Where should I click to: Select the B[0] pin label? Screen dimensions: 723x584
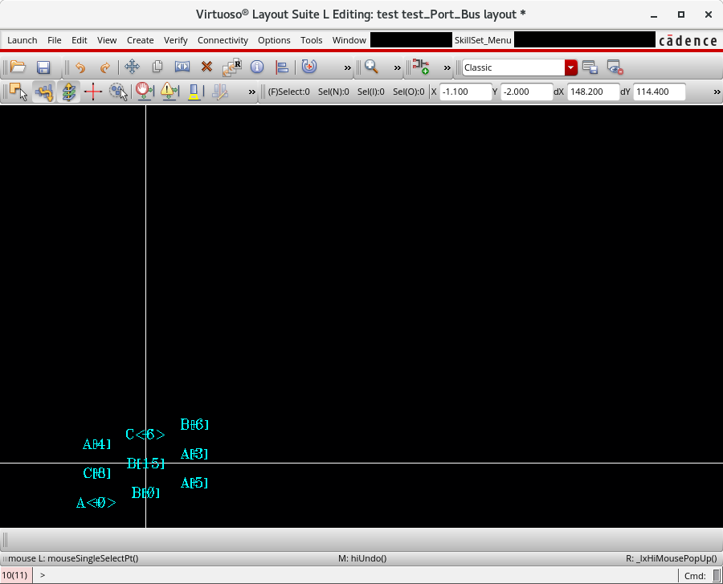point(145,493)
